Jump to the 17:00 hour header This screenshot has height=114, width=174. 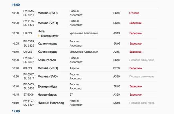coord(16,111)
